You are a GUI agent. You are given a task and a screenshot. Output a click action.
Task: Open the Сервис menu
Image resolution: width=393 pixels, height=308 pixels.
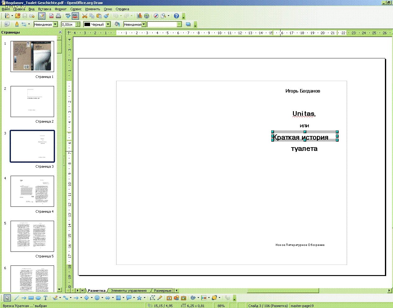[x=76, y=9]
